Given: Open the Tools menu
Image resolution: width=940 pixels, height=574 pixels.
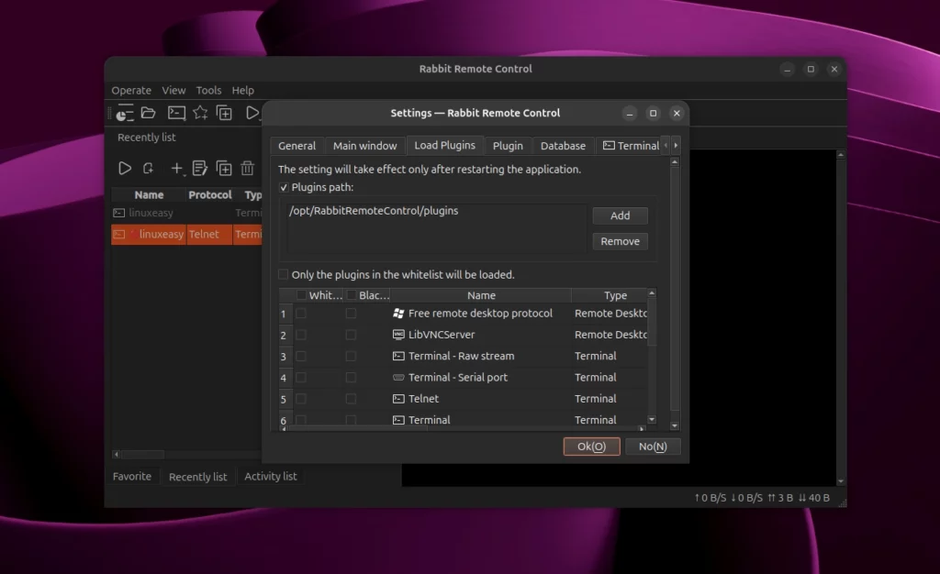Looking at the screenshot, I should 208,91.
